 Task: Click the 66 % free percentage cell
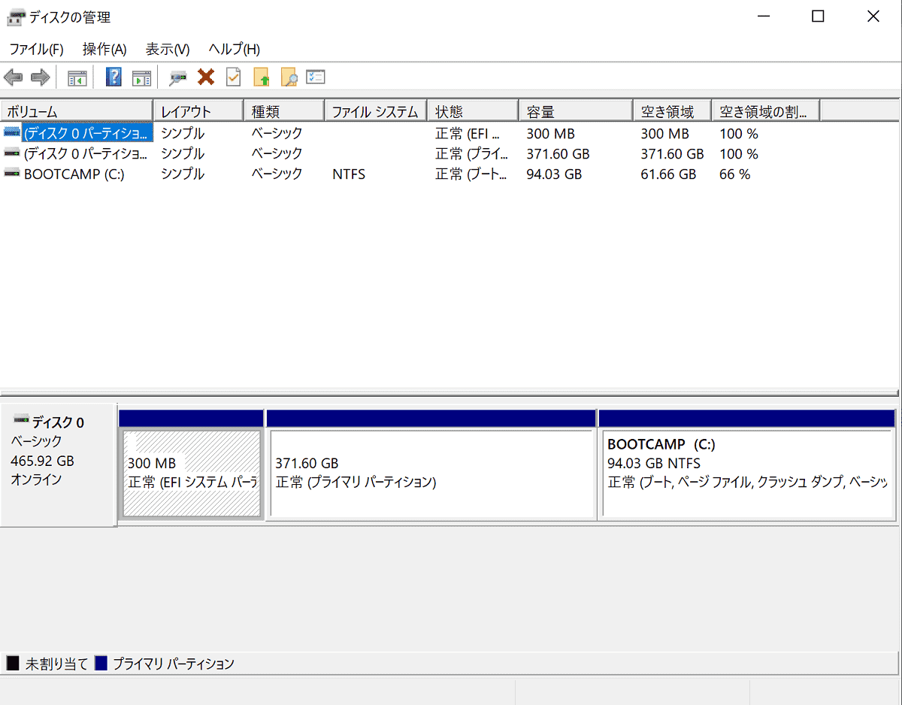point(735,174)
